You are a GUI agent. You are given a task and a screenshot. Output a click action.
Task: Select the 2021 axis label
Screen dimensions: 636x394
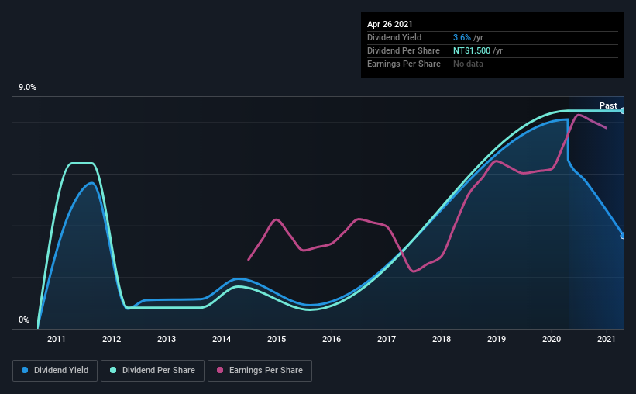(607, 339)
